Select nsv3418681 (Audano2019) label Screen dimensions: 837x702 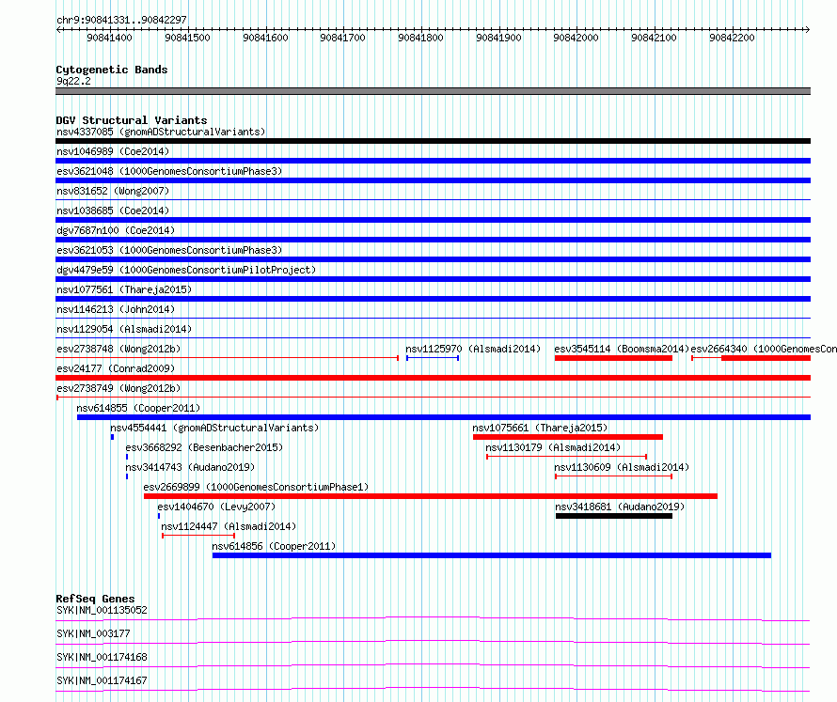[620, 507]
